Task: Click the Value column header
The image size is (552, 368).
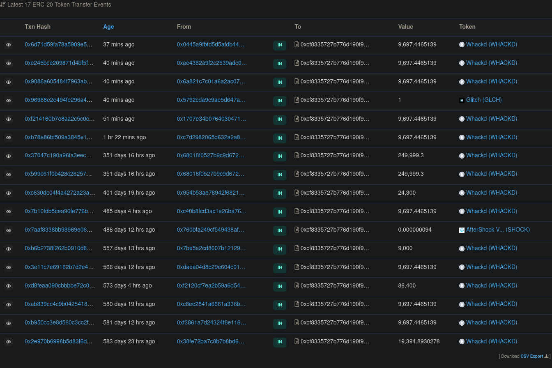Action: coord(405,27)
